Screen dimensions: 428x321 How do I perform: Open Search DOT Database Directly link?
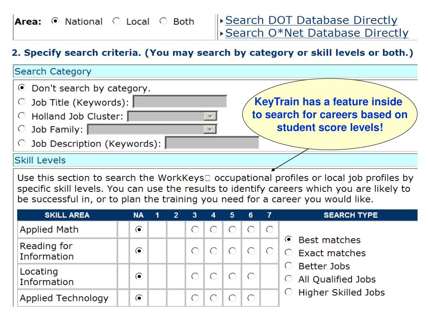tap(311, 20)
